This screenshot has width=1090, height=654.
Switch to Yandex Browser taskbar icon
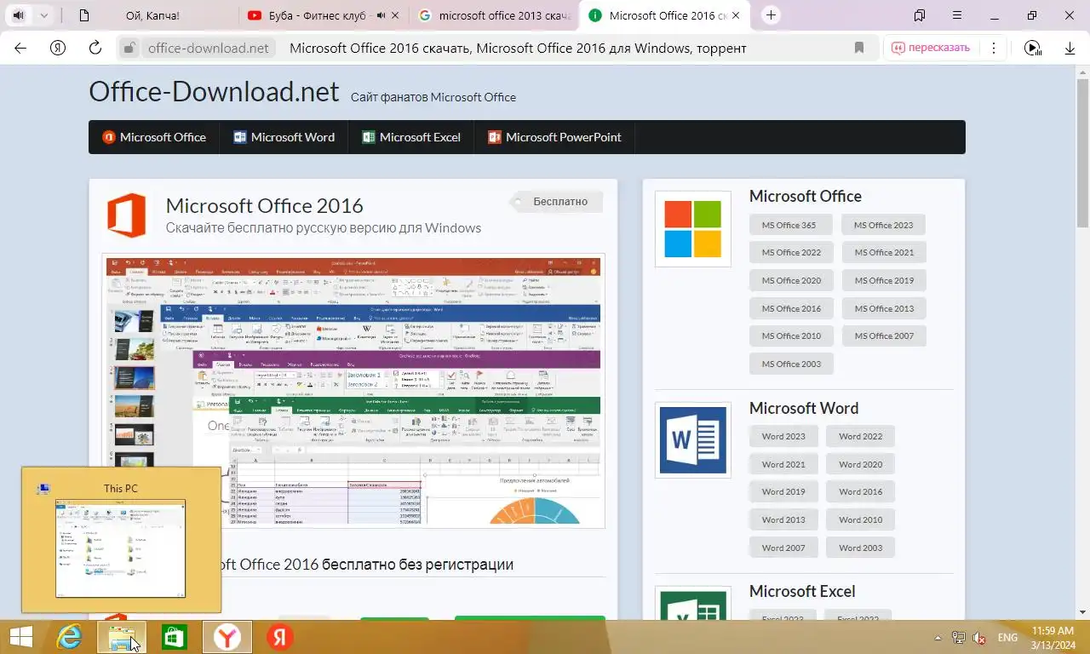click(227, 637)
